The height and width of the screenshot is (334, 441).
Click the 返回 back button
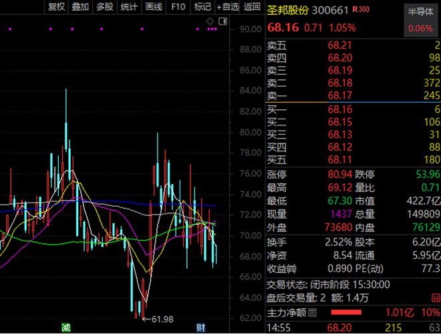coord(252,7)
